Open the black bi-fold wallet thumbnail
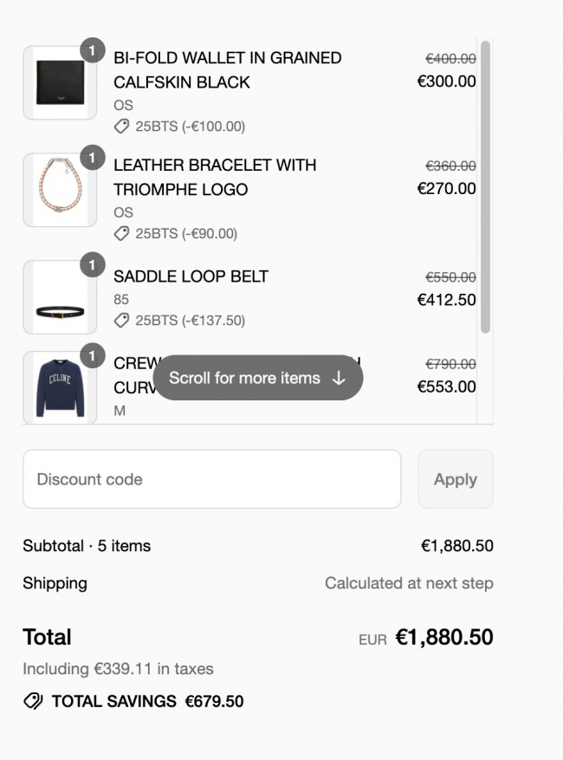This screenshot has height=760, width=563. coord(60,83)
